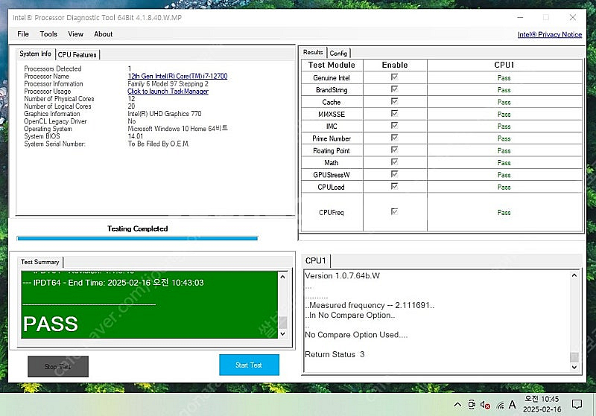Click the CPUFreq Pass result cell
The width and height of the screenshot is (596, 416).
click(x=504, y=212)
